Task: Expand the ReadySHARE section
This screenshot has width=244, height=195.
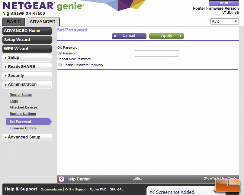Action: click(x=27, y=67)
